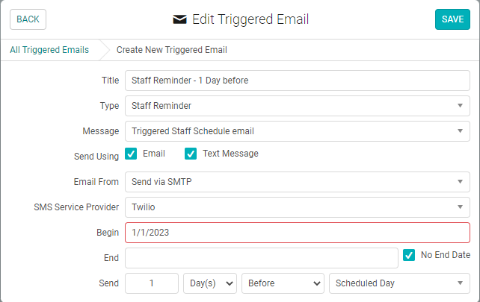Go to All Triggered Emails breadcrumb
Viewport: 480px width, 302px height.
pyautogui.click(x=49, y=50)
